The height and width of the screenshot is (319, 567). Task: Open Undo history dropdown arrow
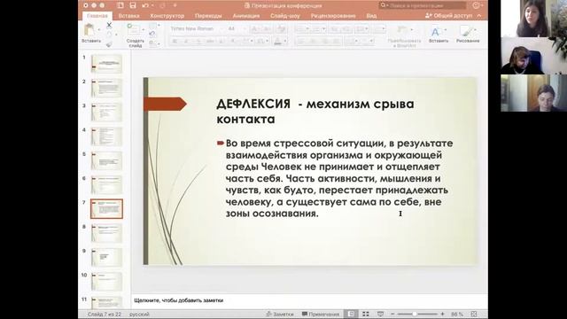click(x=152, y=5)
